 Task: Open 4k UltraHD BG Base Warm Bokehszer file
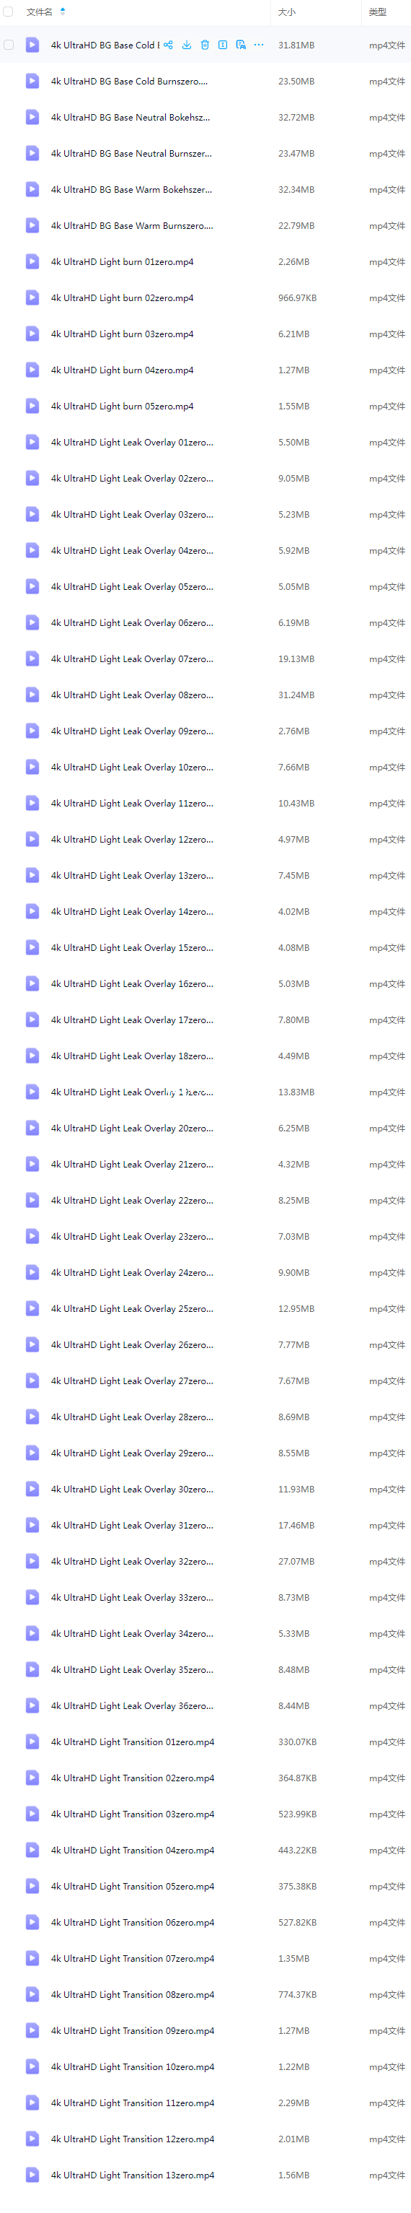pyautogui.click(x=131, y=189)
